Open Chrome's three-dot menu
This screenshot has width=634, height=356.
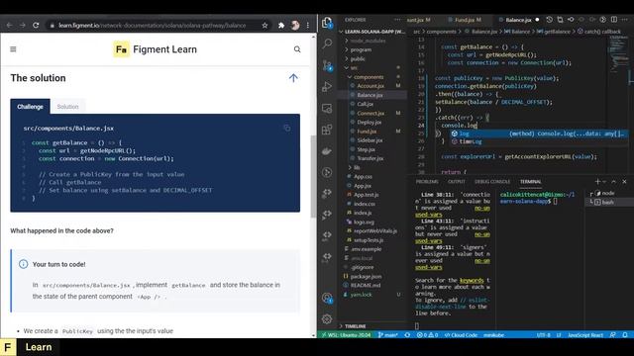[308, 25]
